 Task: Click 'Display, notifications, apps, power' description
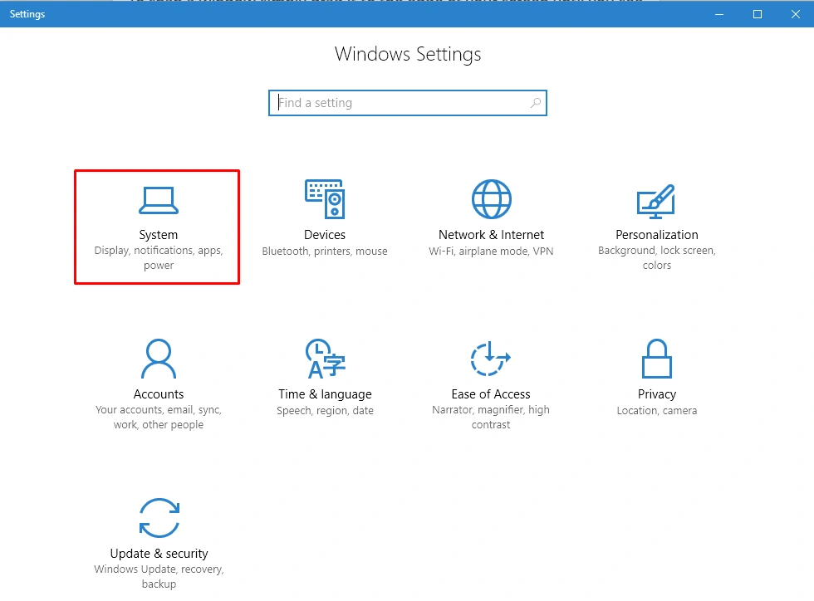pos(159,258)
